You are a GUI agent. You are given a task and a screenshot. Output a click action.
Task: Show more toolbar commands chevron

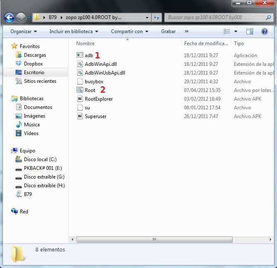pyautogui.click(x=187, y=31)
